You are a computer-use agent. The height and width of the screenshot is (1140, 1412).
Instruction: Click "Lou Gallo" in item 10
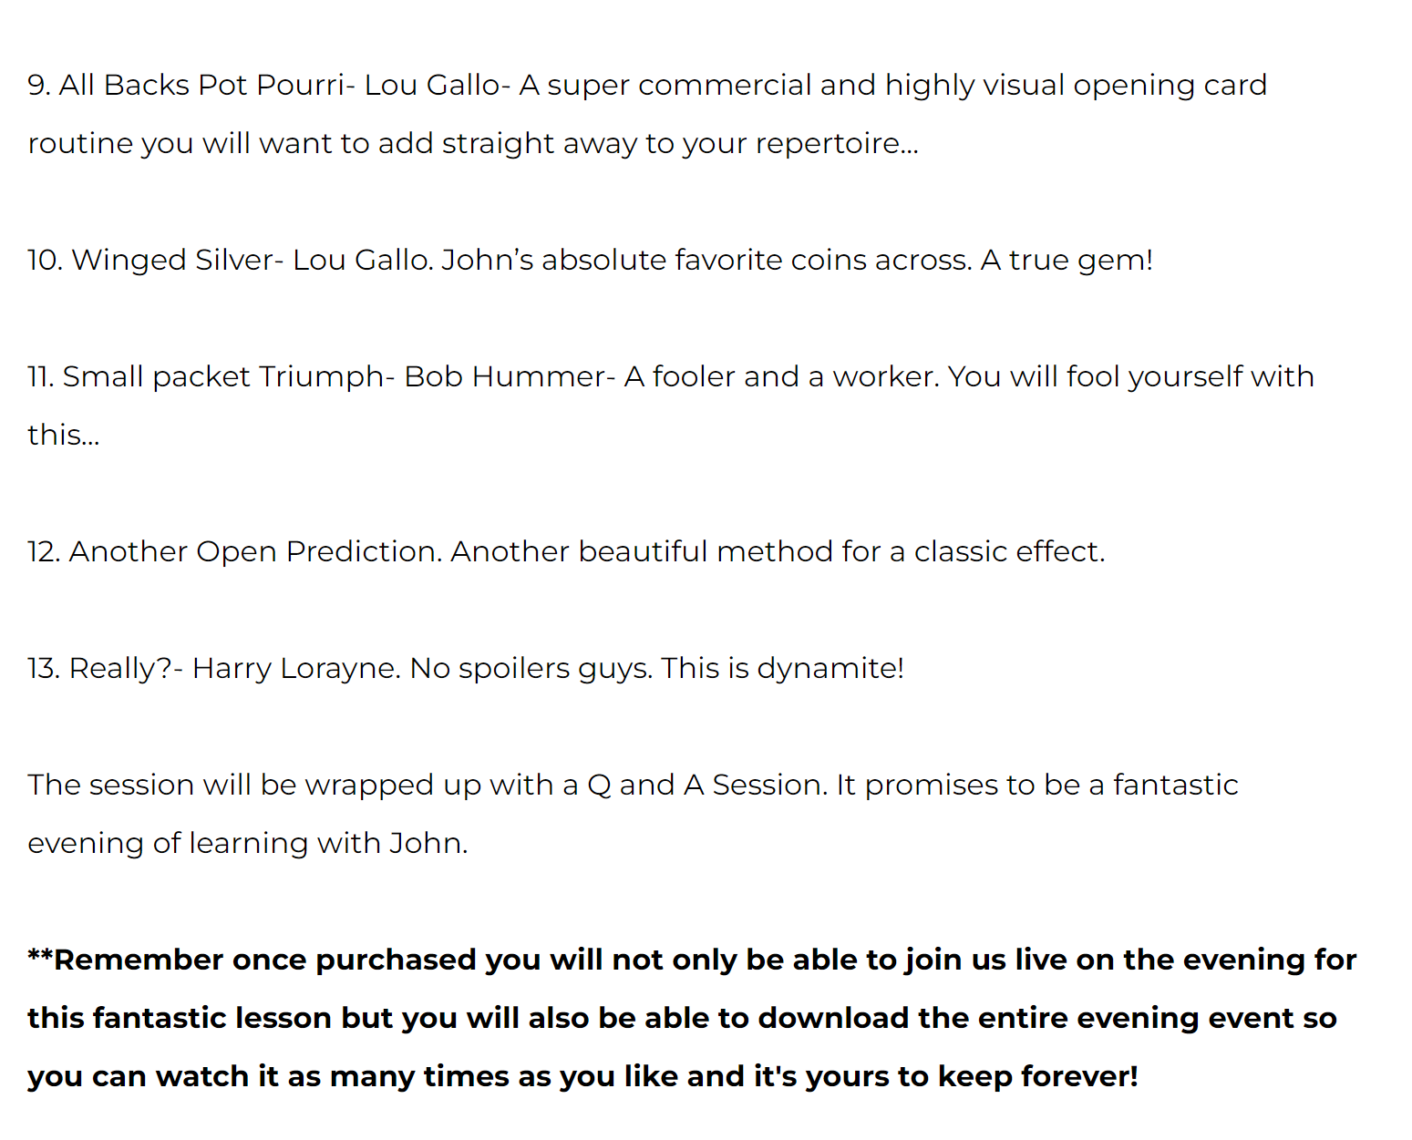click(x=361, y=260)
